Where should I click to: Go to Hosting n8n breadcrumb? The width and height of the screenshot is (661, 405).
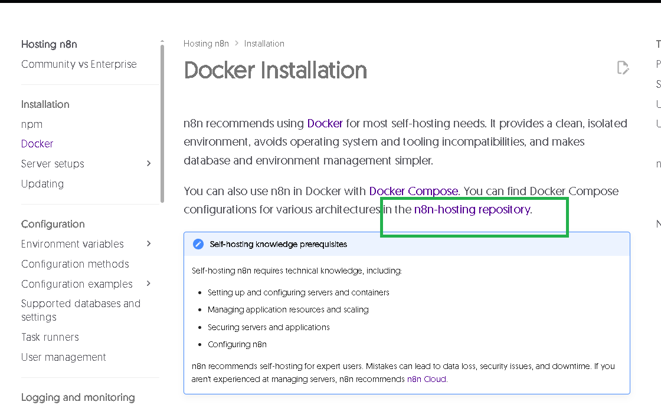pyautogui.click(x=206, y=44)
